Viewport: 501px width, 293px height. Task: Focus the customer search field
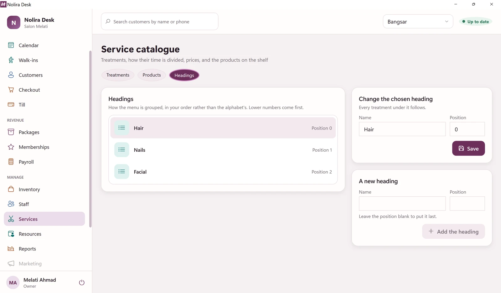[x=160, y=22]
